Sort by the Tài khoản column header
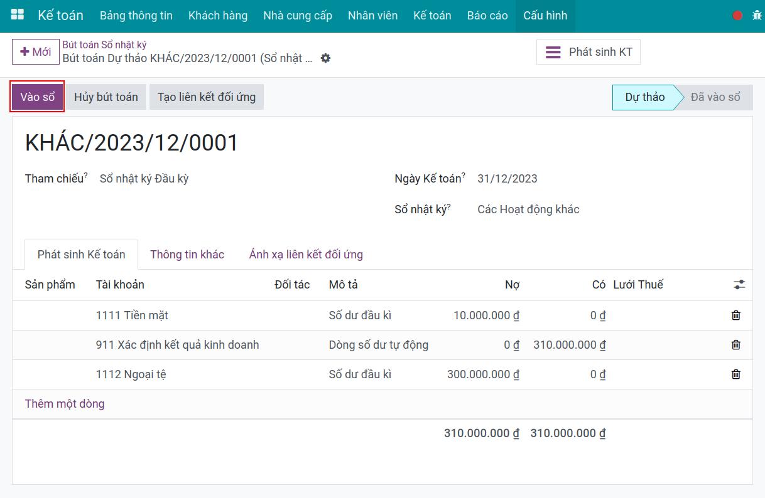The width and height of the screenshot is (765, 498). click(120, 285)
